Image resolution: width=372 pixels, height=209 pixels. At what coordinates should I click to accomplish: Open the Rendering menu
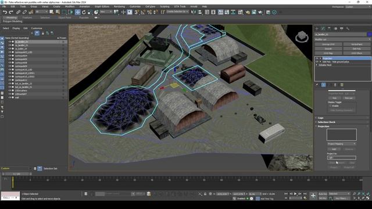pyautogui.click(x=119, y=6)
